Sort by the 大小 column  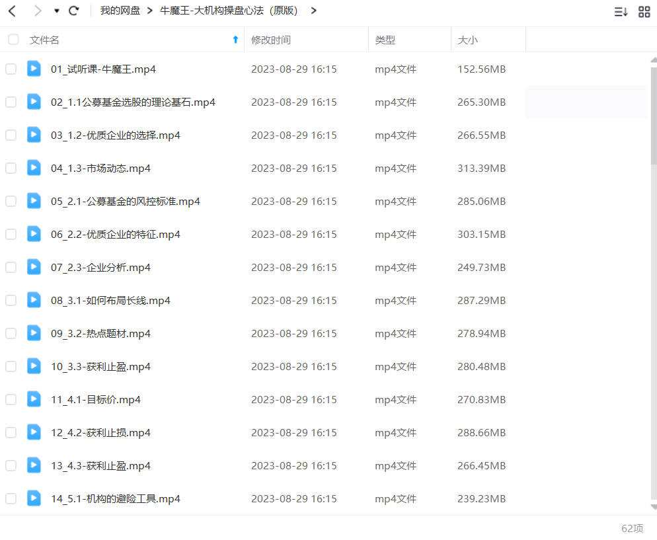[x=467, y=40]
